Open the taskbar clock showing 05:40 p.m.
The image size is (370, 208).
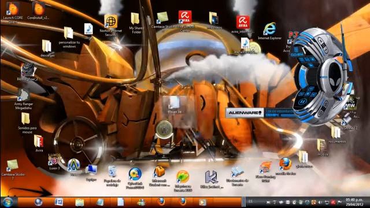coord(354,202)
